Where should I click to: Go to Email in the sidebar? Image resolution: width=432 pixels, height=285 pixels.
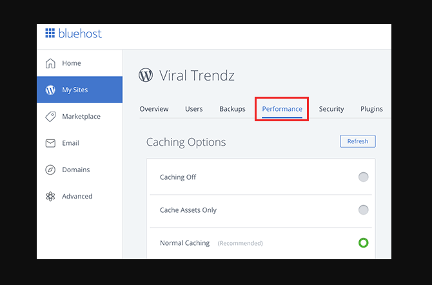tap(79, 143)
